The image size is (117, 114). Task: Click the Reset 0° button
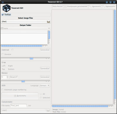14,77
